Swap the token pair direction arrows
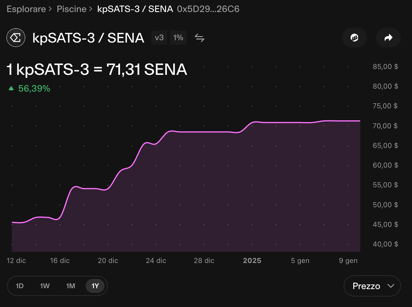The height and width of the screenshot is (307, 412). click(200, 38)
